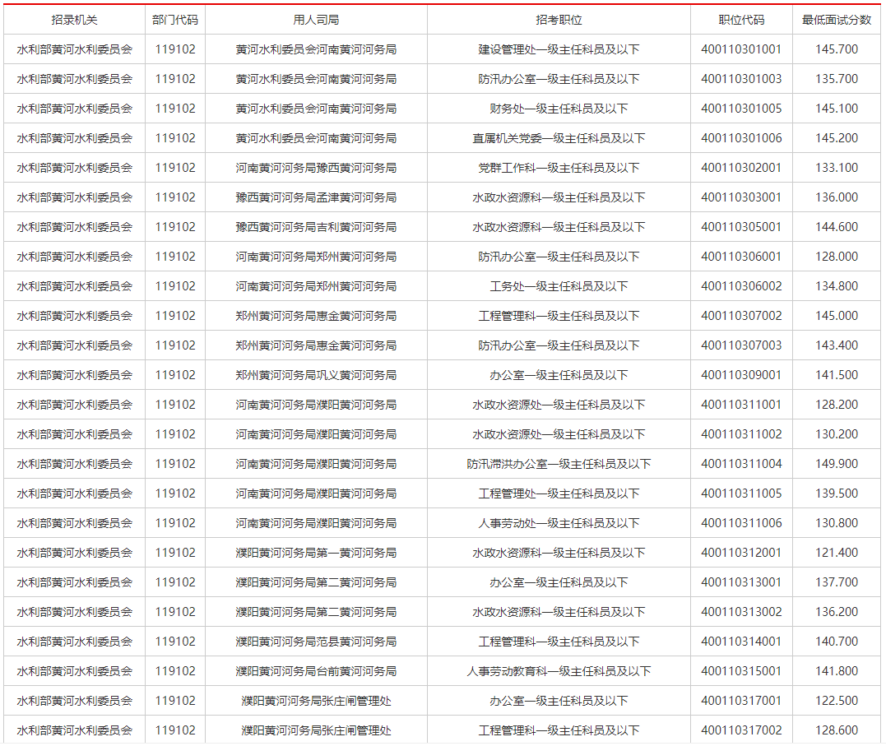Click score 143.400
The image size is (886, 746).
837,345
